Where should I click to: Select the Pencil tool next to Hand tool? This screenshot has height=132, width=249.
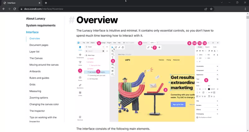pos(119,47)
